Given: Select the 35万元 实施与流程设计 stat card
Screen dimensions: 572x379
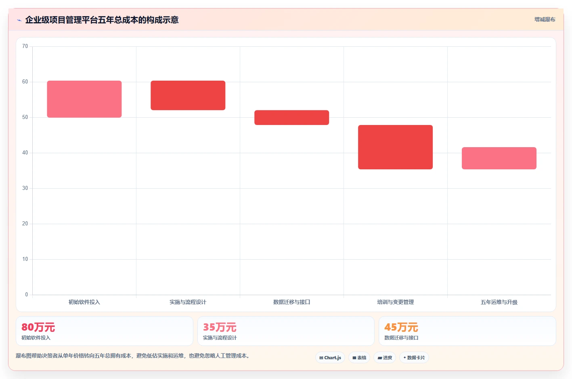Looking at the screenshot, I should coord(286,331).
